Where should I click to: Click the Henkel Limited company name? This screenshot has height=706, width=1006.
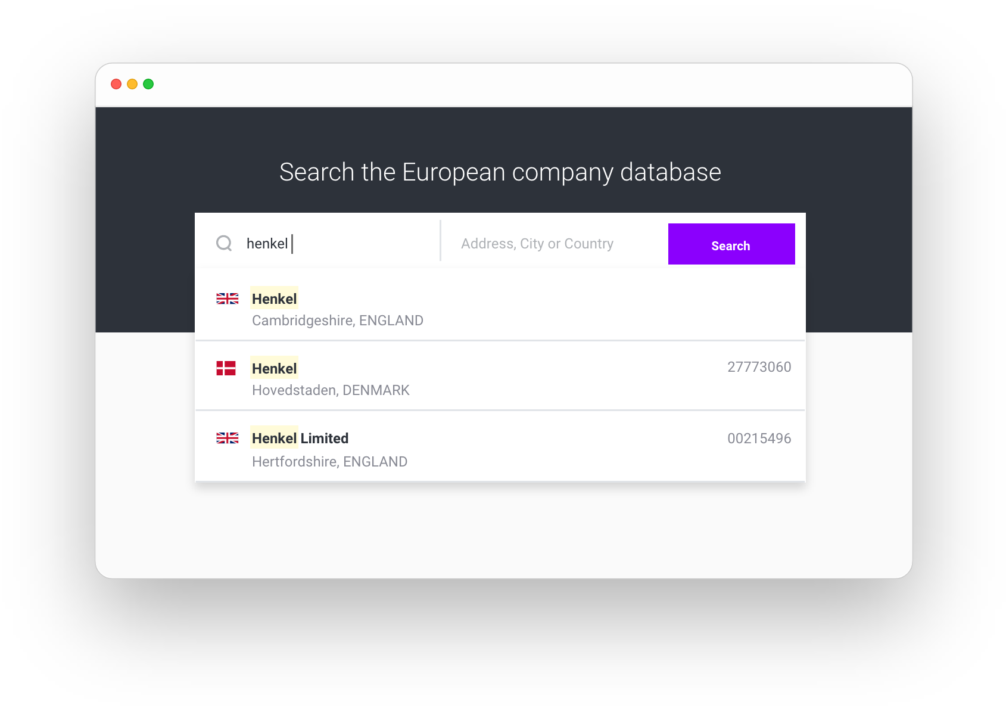pos(300,438)
